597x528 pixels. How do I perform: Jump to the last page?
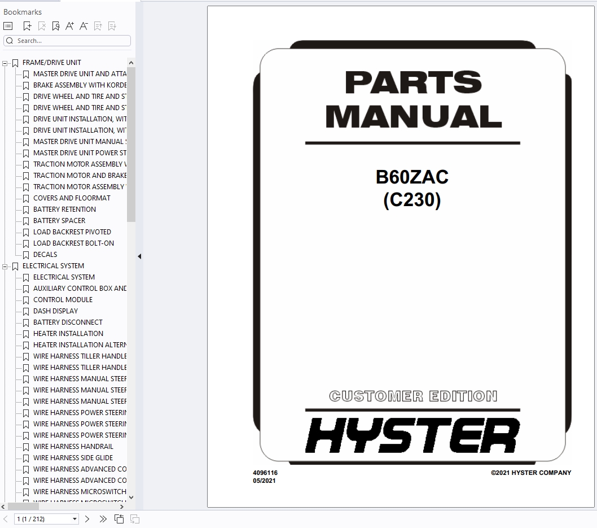[103, 519]
